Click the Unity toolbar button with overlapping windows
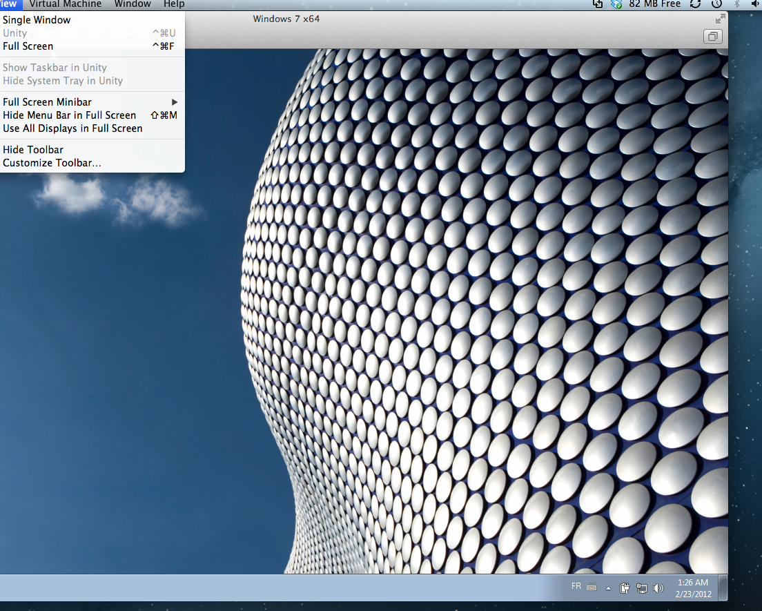762x611 pixels. click(713, 37)
